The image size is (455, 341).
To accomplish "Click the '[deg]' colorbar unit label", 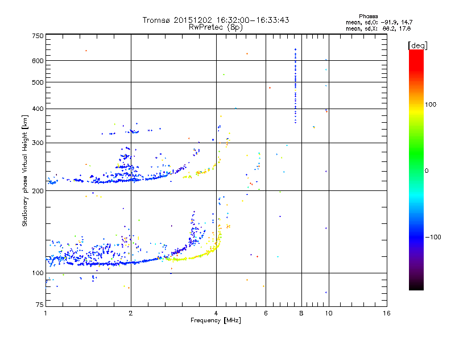I will (417, 45).
